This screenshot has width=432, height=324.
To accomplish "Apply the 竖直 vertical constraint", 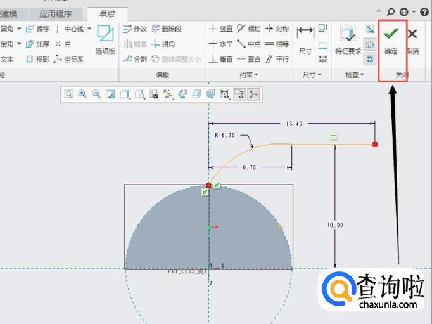I will 221,29.
